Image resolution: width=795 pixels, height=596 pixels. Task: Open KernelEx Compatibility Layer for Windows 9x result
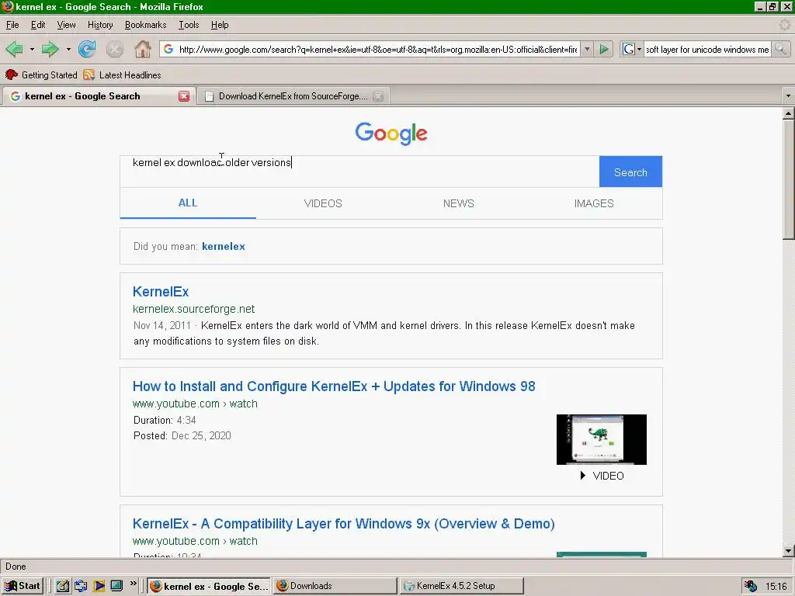tap(343, 524)
